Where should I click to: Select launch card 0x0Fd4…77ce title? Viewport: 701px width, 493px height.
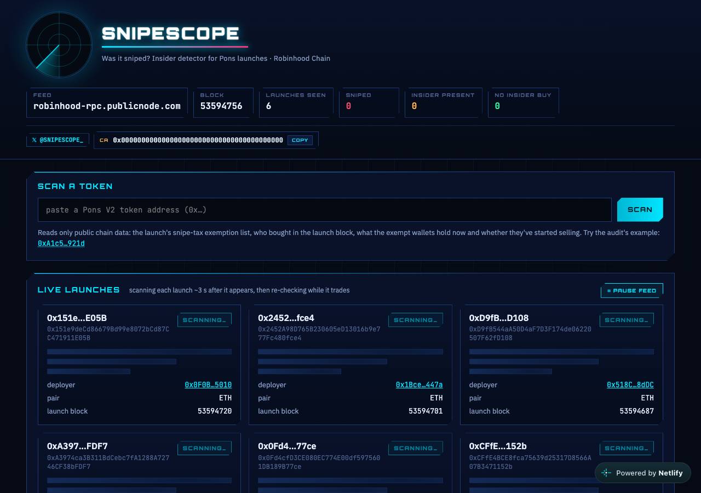[x=287, y=446]
